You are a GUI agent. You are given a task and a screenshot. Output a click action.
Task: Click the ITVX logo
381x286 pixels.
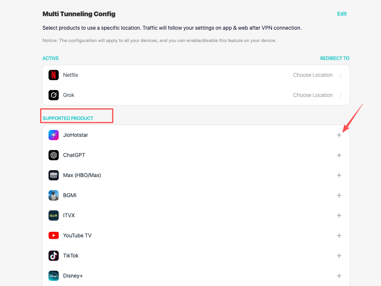pyautogui.click(x=54, y=215)
